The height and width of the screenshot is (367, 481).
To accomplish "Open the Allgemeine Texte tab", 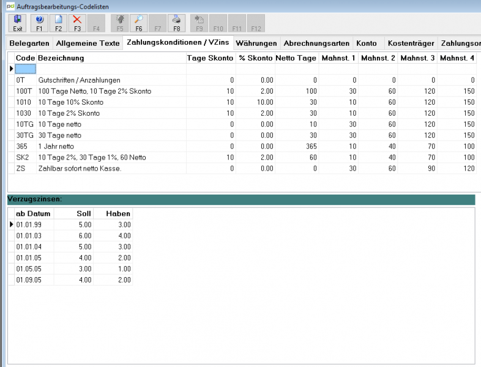I will point(88,43).
